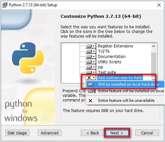Choose Entire feature will be installed on local
This screenshot has width=165, height=142.
125,91
